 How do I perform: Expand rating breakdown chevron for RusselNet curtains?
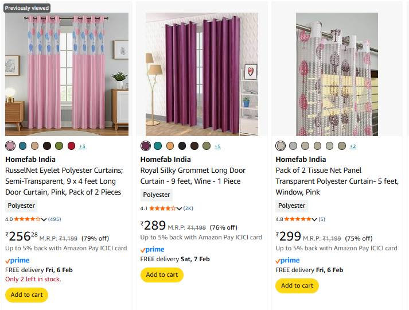(44, 219)
